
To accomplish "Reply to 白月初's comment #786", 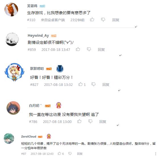I will tap(103, 122).
